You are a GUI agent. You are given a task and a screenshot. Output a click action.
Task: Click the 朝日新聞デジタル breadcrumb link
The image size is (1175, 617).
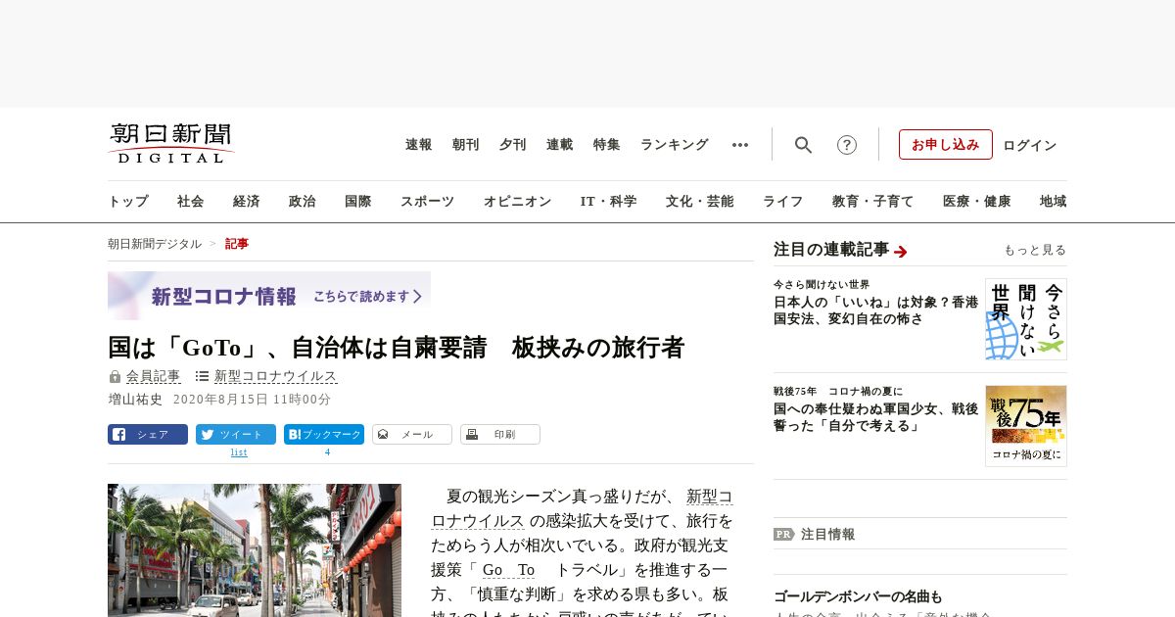[x=155, y=244]
